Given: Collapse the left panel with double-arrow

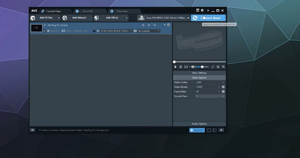Looking at the screenshot, I should 32,130.
